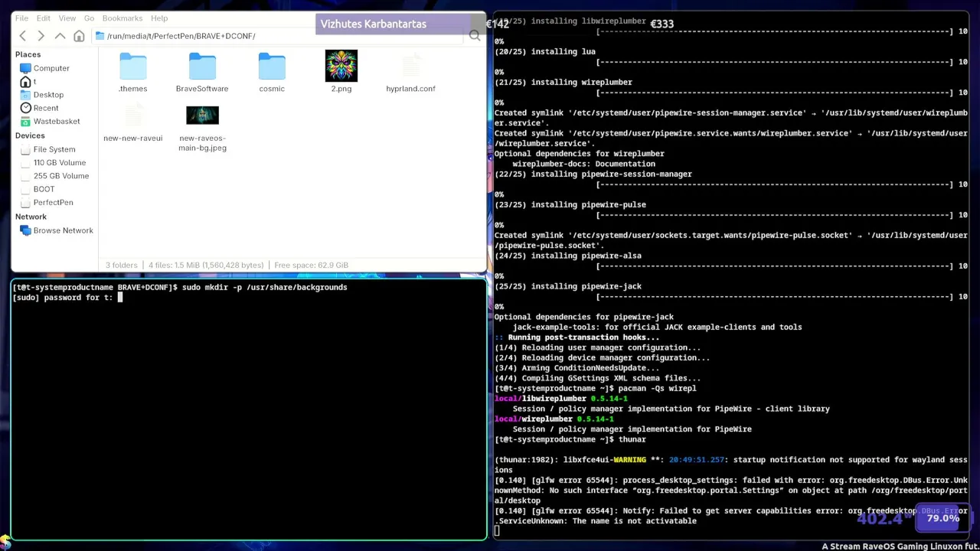The width and height of the screenshot is (980, 551).
Task: Open the Go menu
Action: pyautogui.click(x=89, y=18)
